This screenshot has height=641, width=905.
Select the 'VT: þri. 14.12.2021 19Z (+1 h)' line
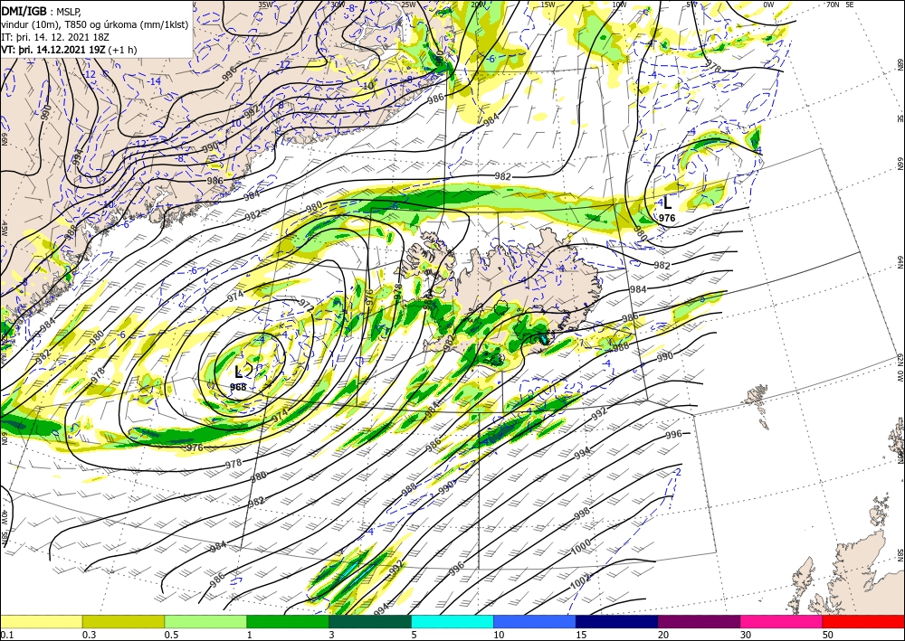pos(70,49)
